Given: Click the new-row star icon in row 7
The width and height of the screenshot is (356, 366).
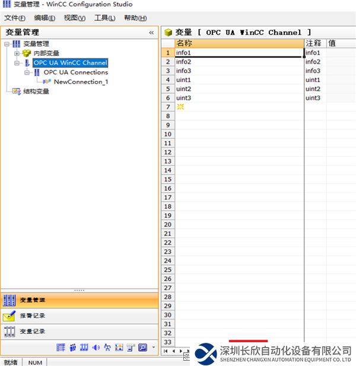Looking at the screenshot, I should 180,107.
